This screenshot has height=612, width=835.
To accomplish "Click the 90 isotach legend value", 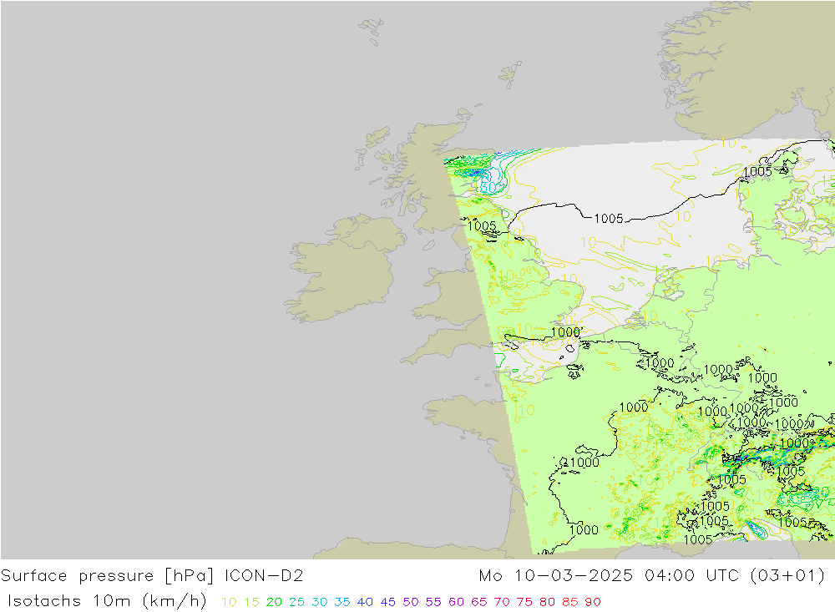I will [x=593, y=602].
